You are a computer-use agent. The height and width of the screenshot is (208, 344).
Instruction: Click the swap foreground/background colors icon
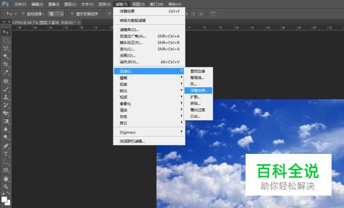pyautogui.click(x=8, y=193)
